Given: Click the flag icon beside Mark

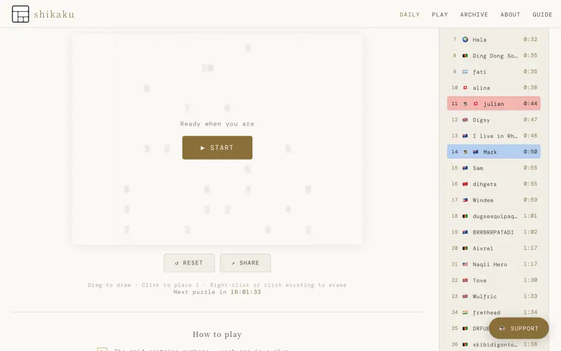Looking at the screenshot, I should [476, 152].
